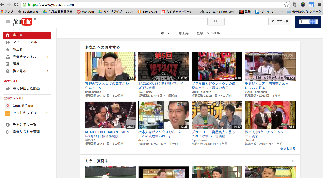Open the 再生リスト heading link
This screenshot has width=323, height=178.
coord(11,81)
